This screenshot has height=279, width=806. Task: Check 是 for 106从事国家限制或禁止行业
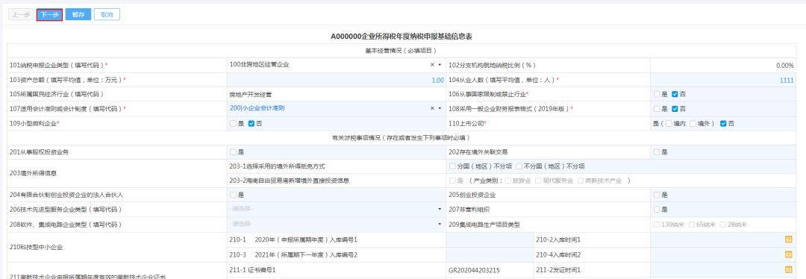657,94
